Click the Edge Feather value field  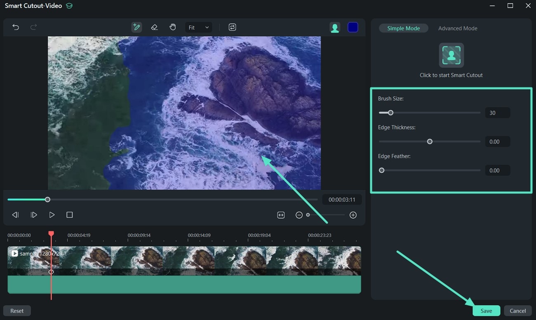pyautogui.click(x=498, y=170)
